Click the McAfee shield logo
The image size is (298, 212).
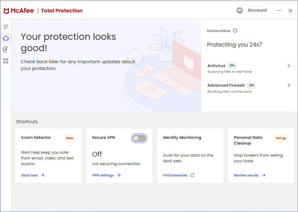(x=6, y=11)
